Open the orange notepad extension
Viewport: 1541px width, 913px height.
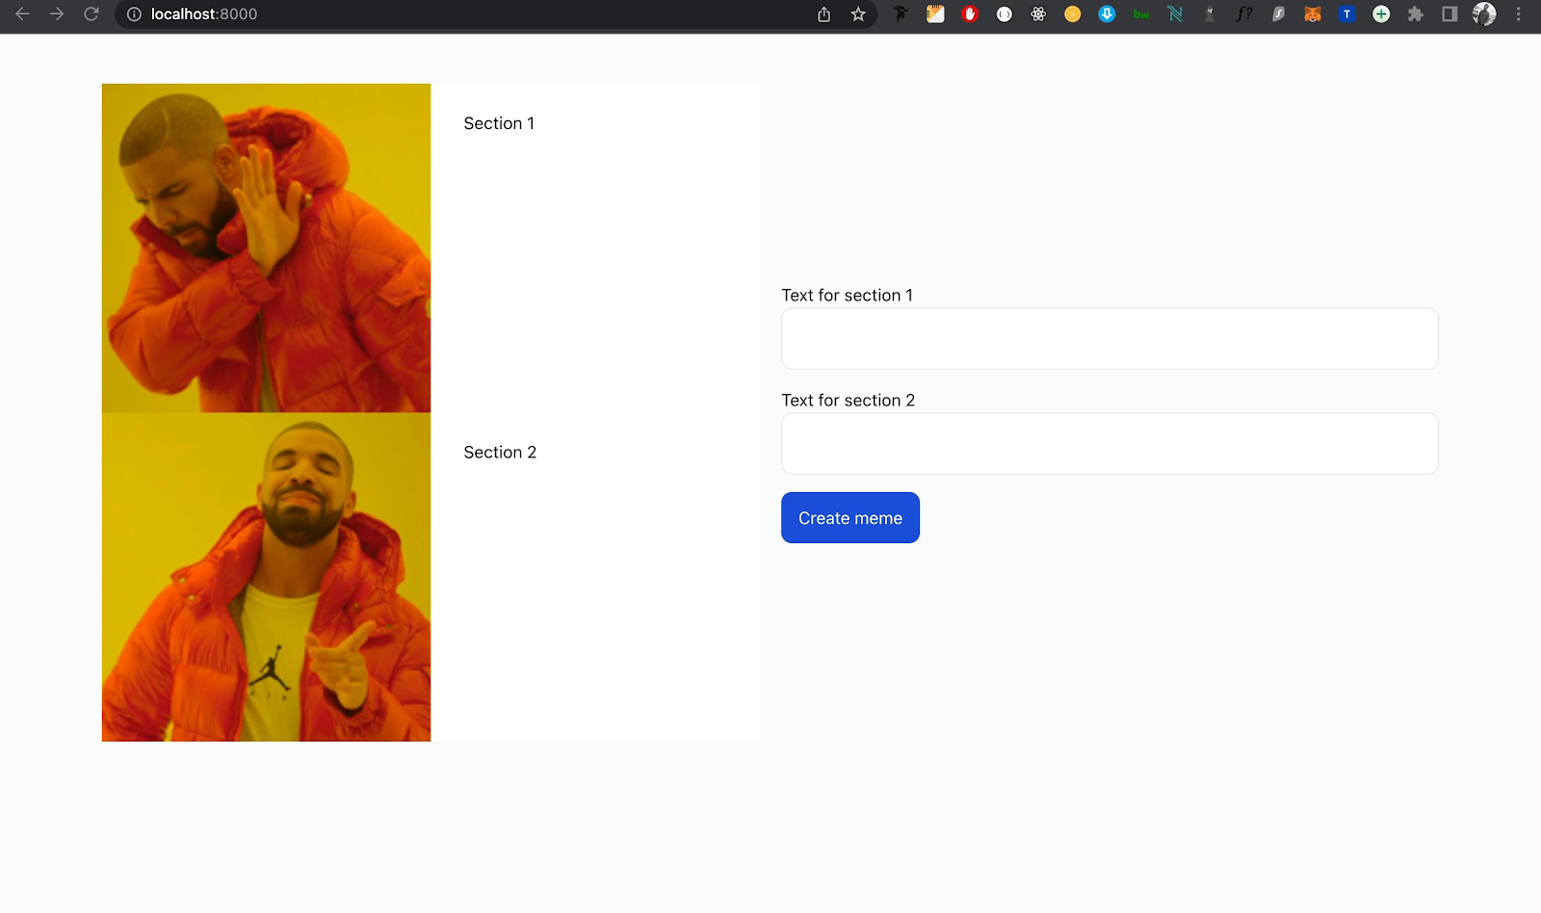click(935, 14)
